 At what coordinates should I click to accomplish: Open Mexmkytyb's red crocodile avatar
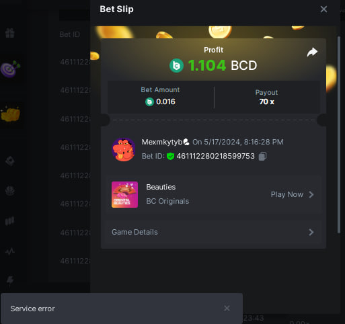pyautogui.click(x=124, y=149)
